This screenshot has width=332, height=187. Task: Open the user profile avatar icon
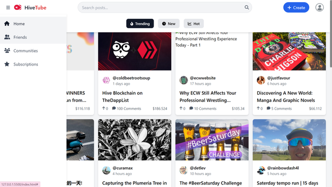point(320,7)
